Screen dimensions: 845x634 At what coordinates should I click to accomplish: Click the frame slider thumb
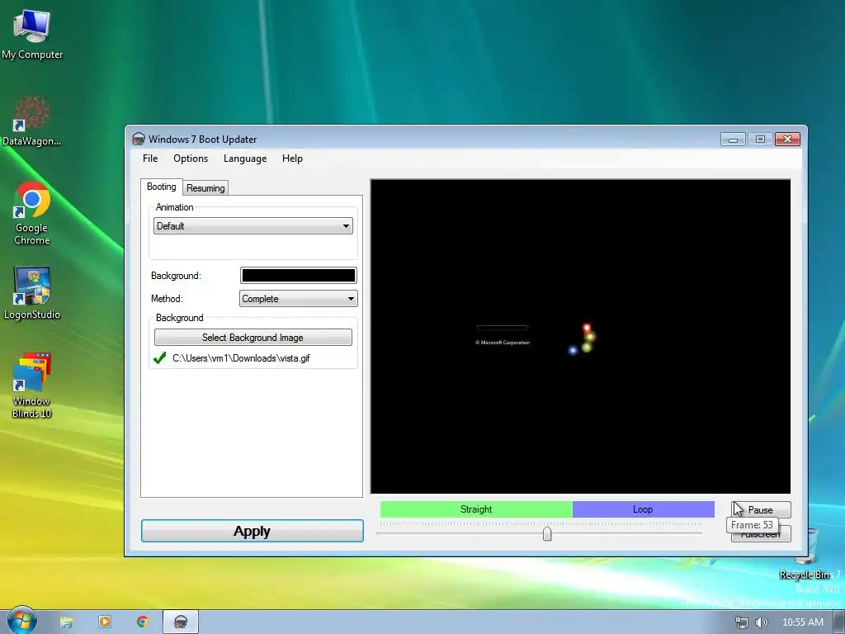(547, 534)
